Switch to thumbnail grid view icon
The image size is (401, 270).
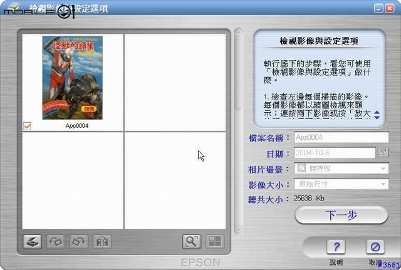215,242
